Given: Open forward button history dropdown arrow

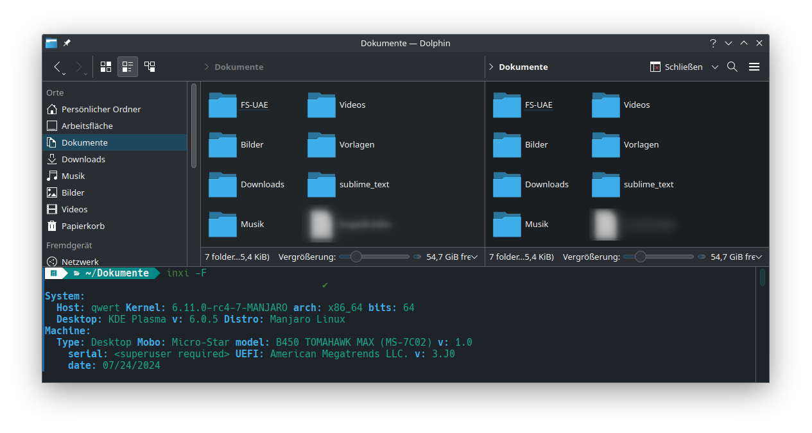Looking at the screenshot, I should point(86,74).
